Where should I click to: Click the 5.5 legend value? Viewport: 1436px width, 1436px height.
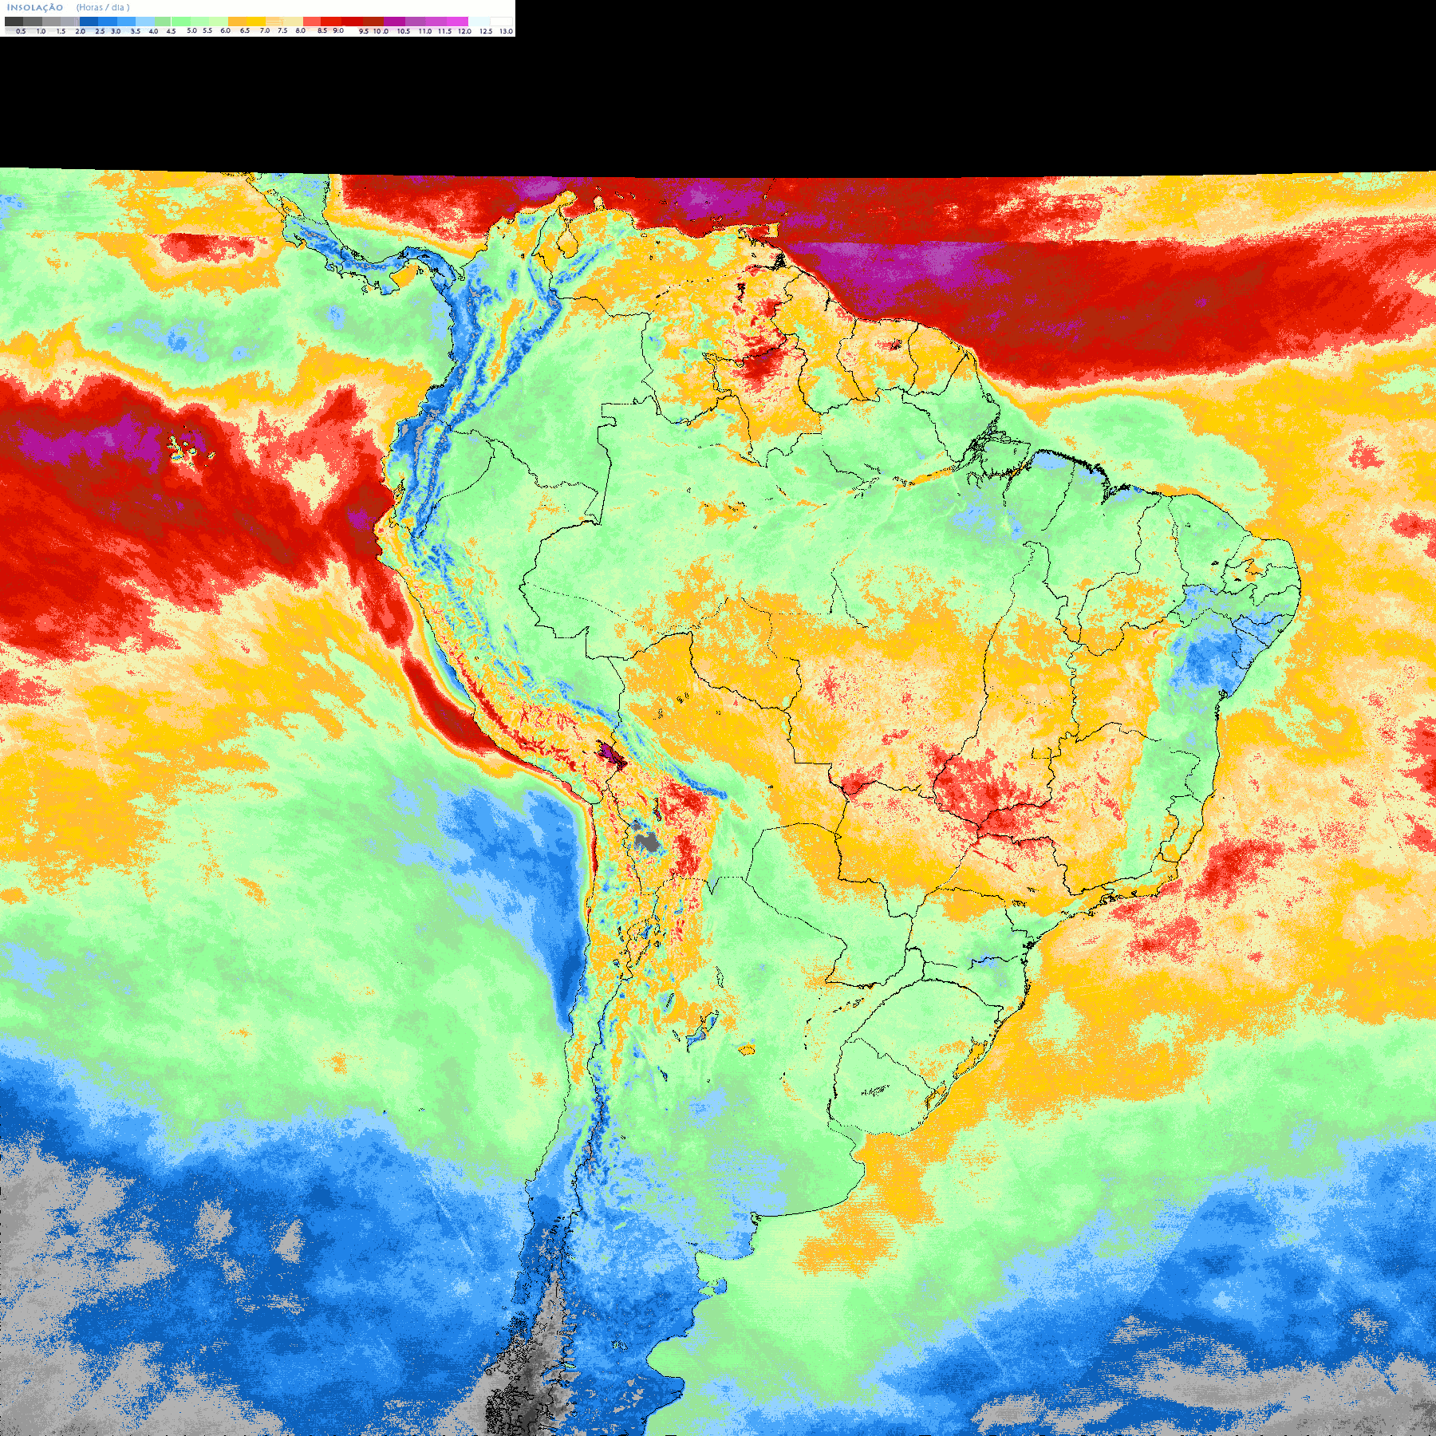pos(207,30)
